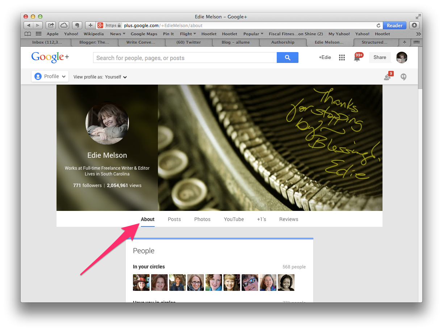Switch to the Posts tab
The width and height of the screenshot is (443, 331).
(x=174, y=219)
